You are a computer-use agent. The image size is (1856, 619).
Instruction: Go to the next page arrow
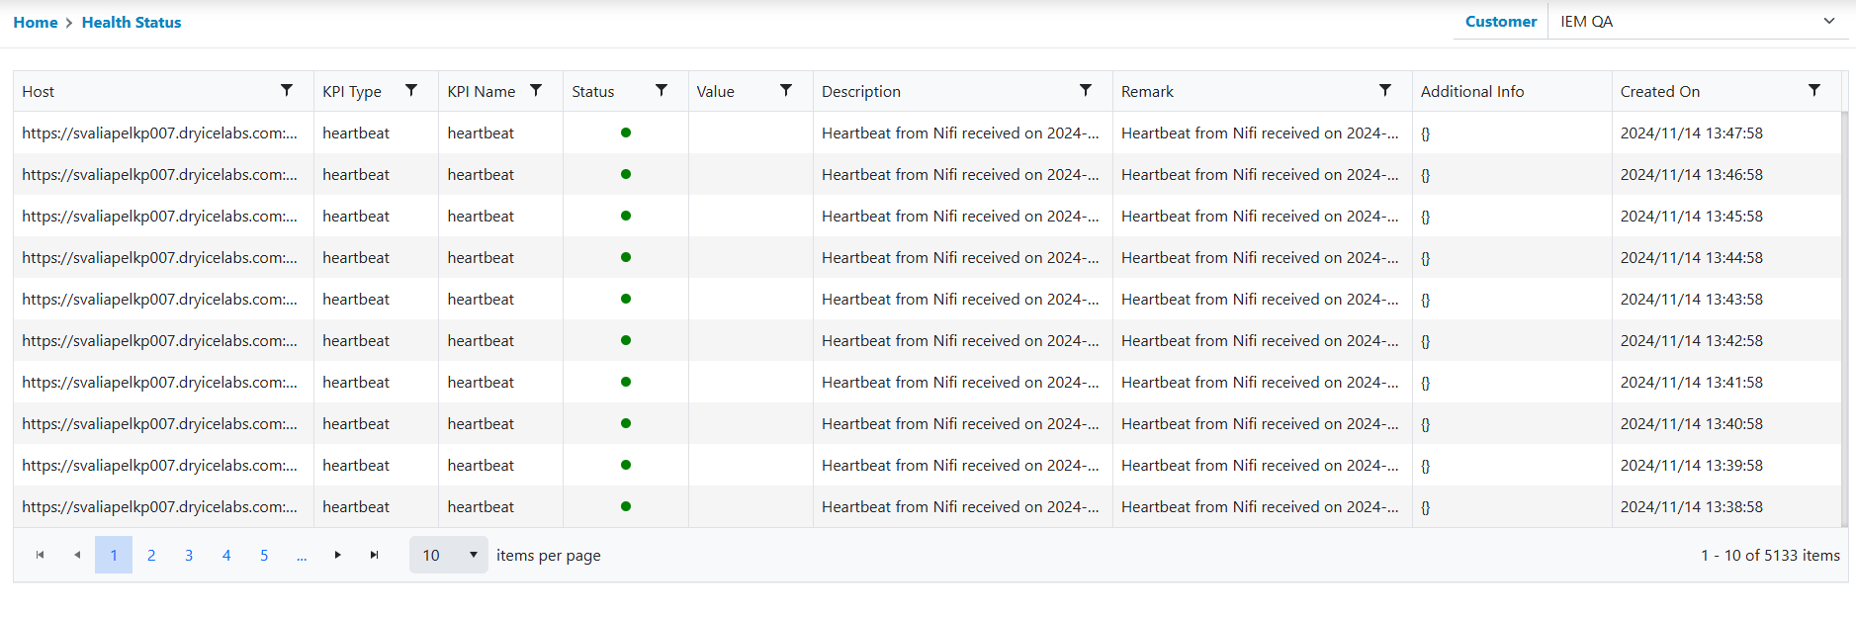click(338, 555)
